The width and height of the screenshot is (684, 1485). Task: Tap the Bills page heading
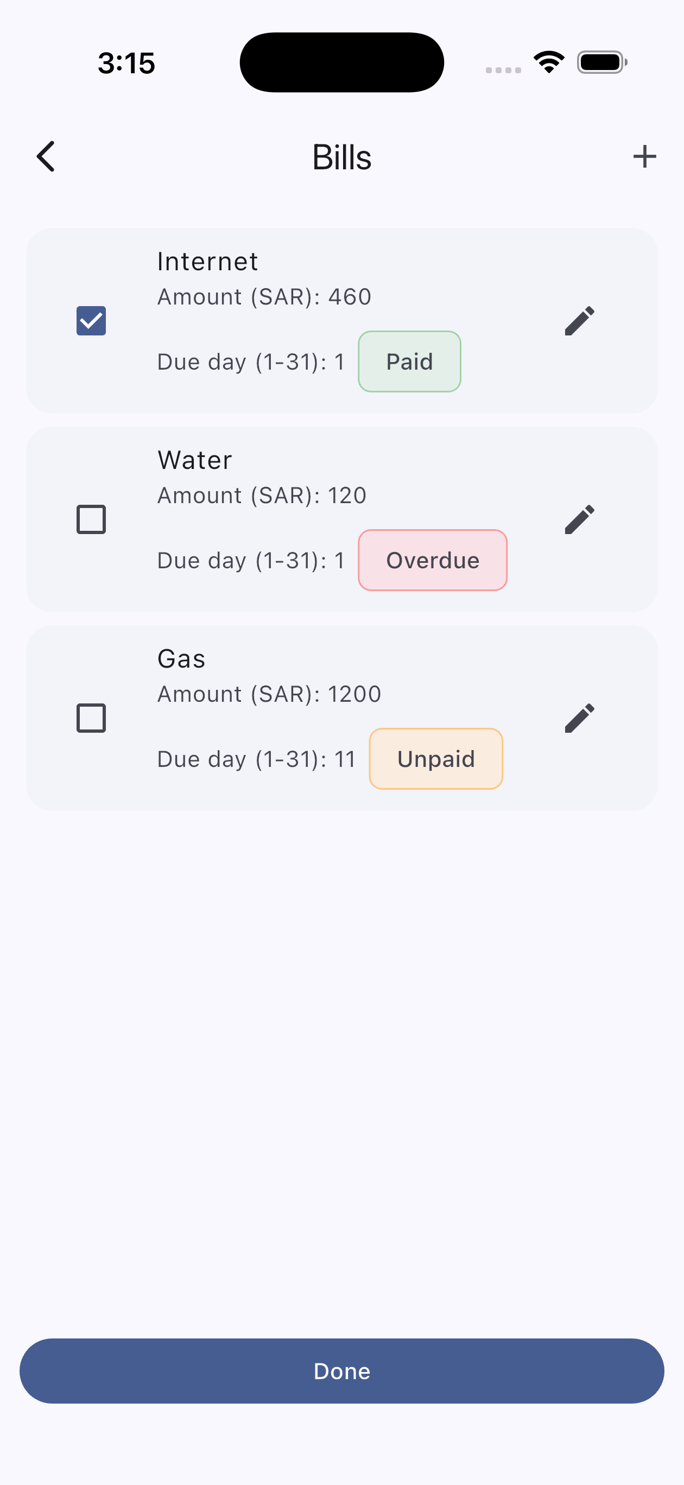[342, 157]
